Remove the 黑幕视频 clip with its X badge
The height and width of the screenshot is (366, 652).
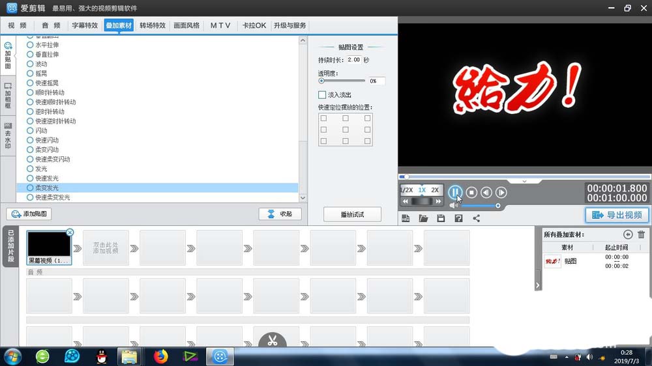click(x=70, y=232)
